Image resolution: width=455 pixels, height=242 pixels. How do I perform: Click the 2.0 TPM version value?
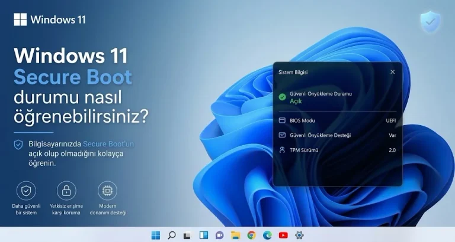click(392, 150)
